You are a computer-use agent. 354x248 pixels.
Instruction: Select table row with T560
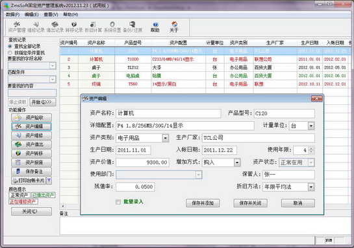tap(205, 84)
